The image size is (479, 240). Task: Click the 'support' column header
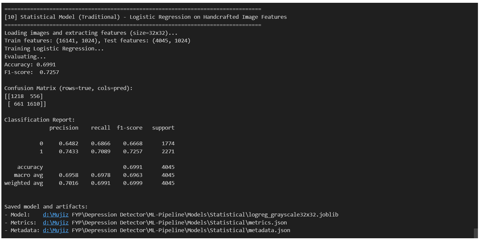pyautogui.click(x=163, y=128)
